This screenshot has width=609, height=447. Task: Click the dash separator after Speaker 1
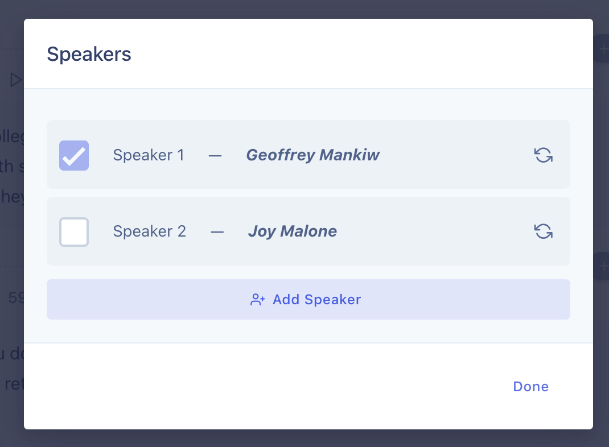point(215,156)
